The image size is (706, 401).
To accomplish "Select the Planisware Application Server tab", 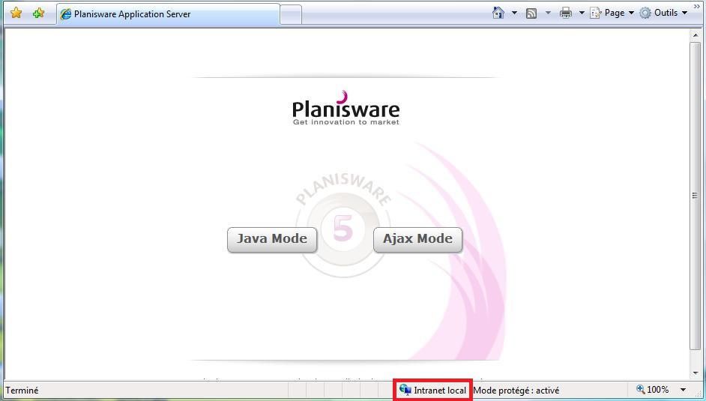I will (168, 14).
